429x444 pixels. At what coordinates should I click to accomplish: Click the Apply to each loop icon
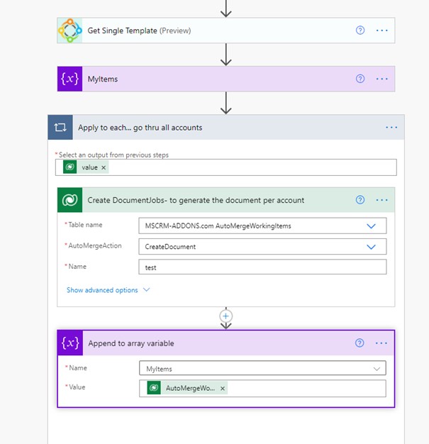click(x=60, y=128)
